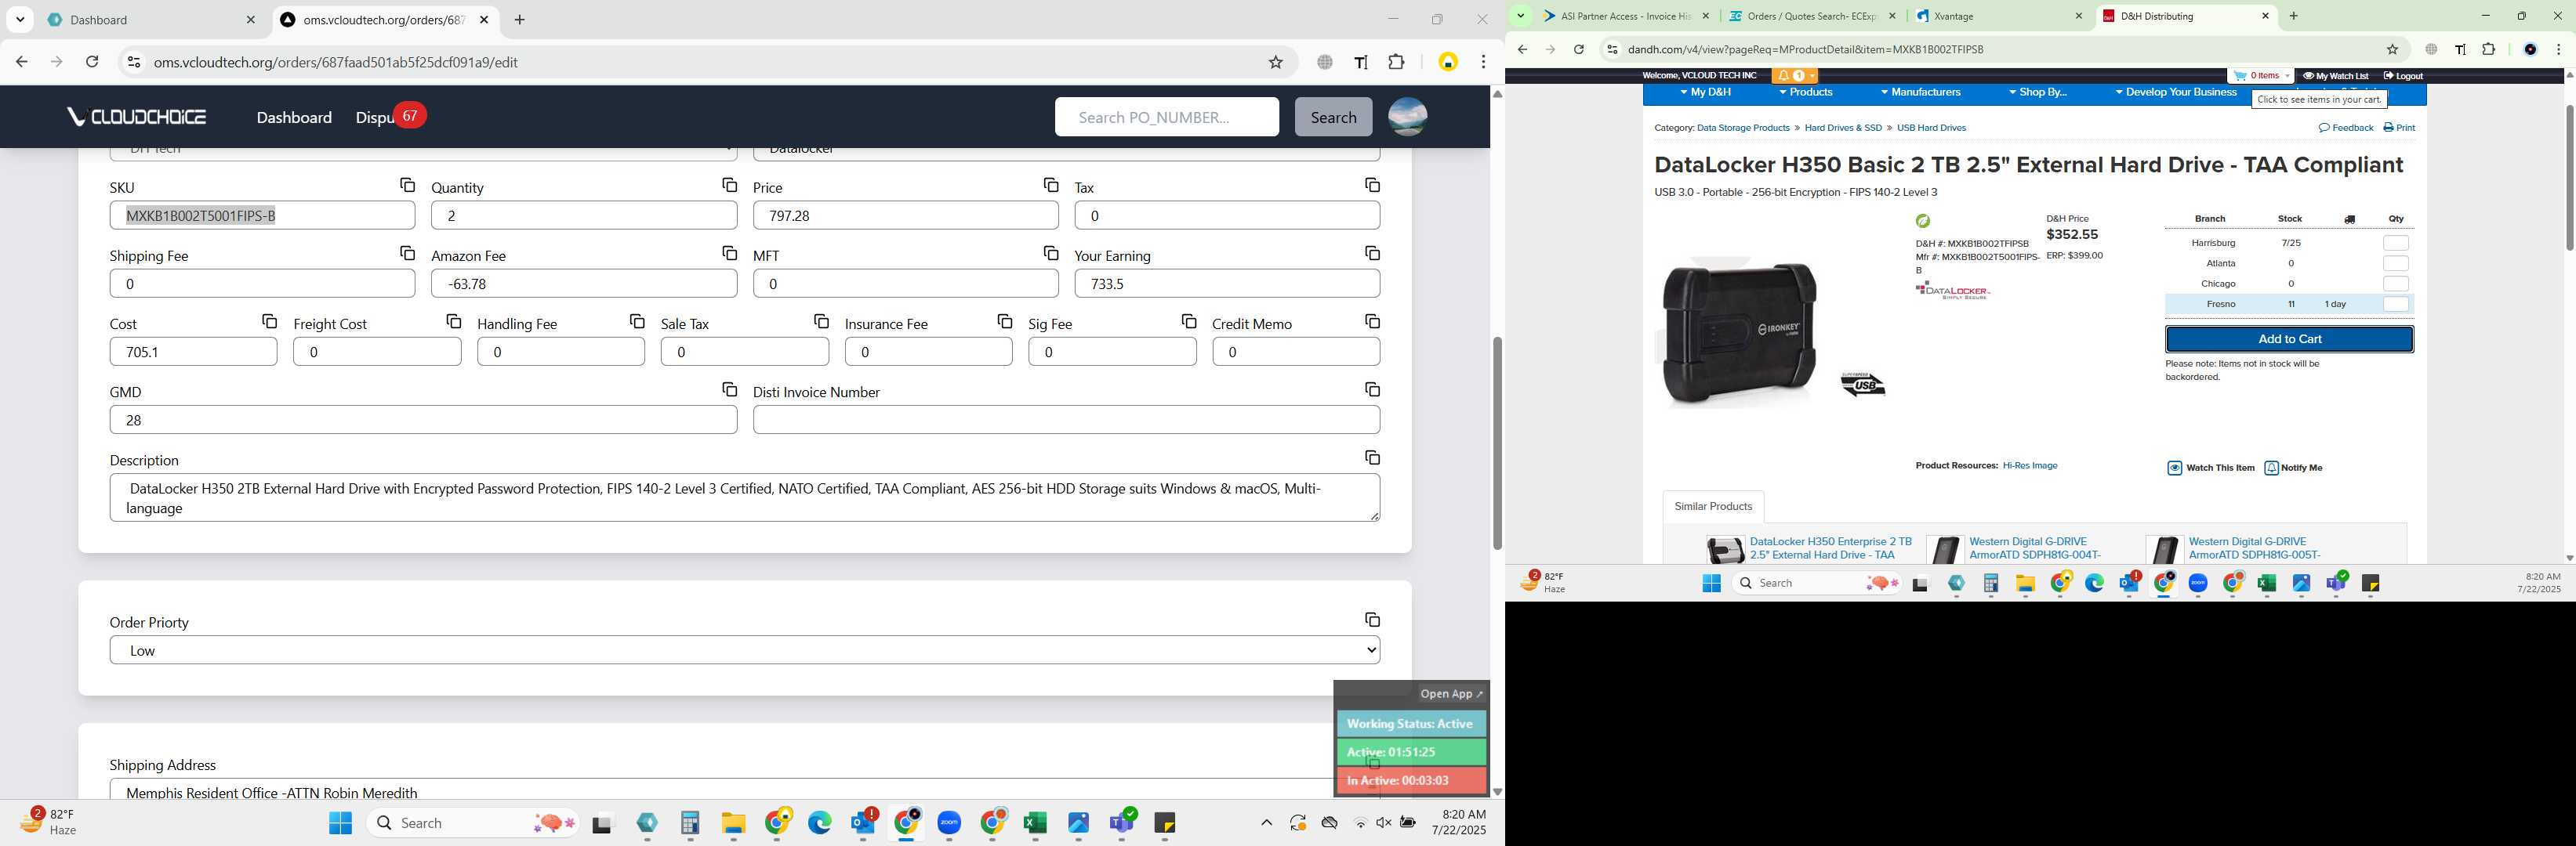Click the Print link on D&H
Screen dimensions: 2576x846
pyautogui.click(x=2398, y=128)
